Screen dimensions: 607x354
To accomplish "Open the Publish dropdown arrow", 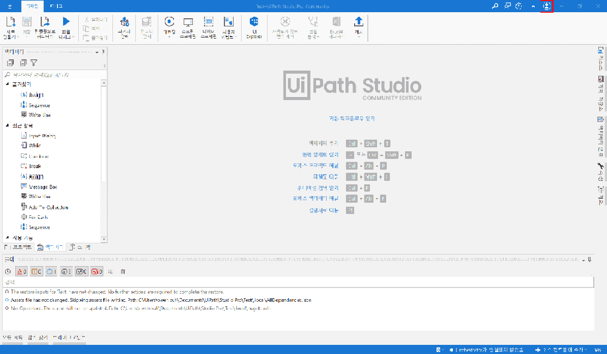I will [x=359, y=38].
